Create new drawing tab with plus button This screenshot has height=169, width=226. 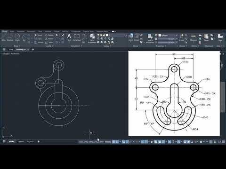(x=33, y=50)
